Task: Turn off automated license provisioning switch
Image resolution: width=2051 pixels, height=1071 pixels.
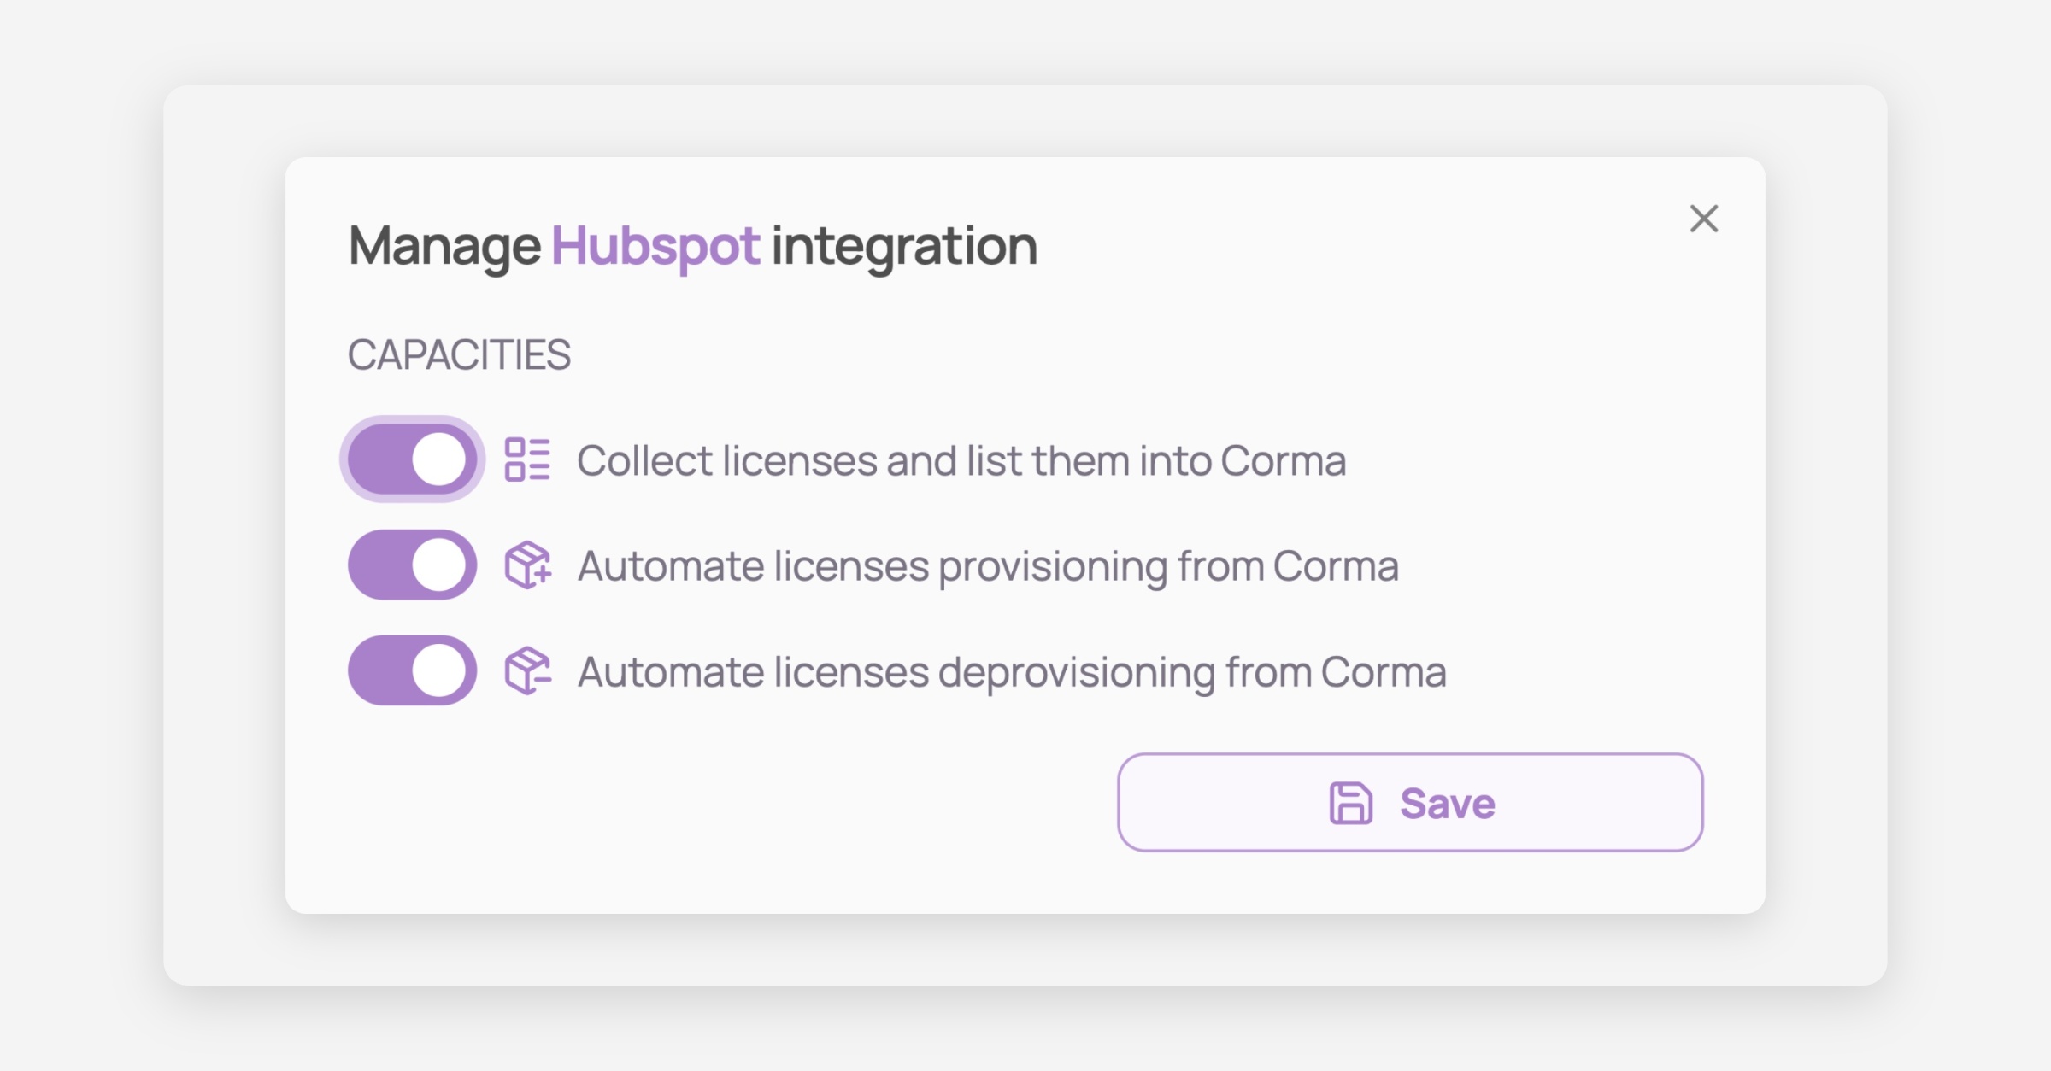Action: pyautogui.click(x=413, y=565)
